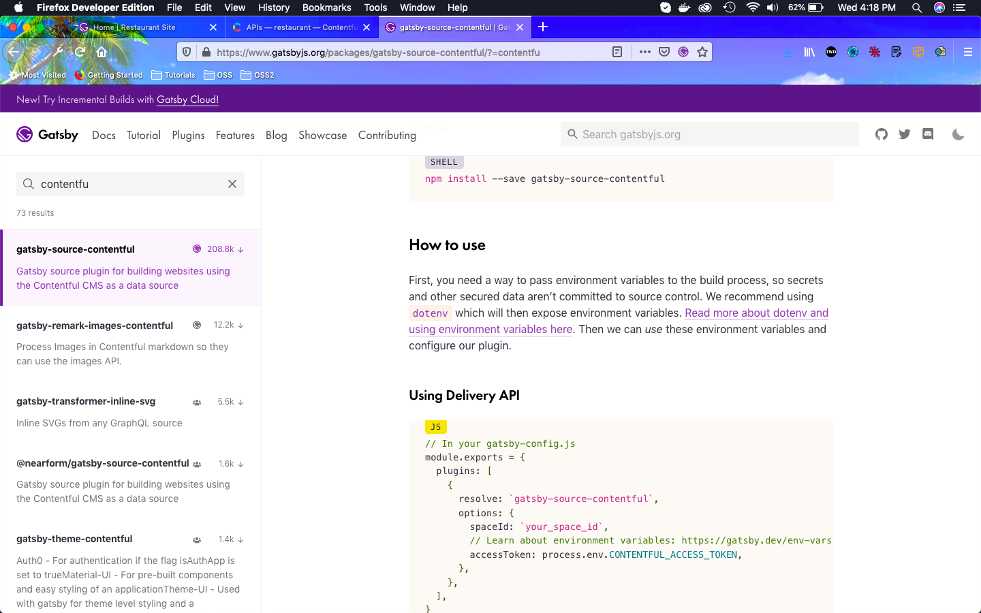Viewport: 981px width, 613px height.
Task: Open Gatsby Discord chat icon
Action: point(928,134)
